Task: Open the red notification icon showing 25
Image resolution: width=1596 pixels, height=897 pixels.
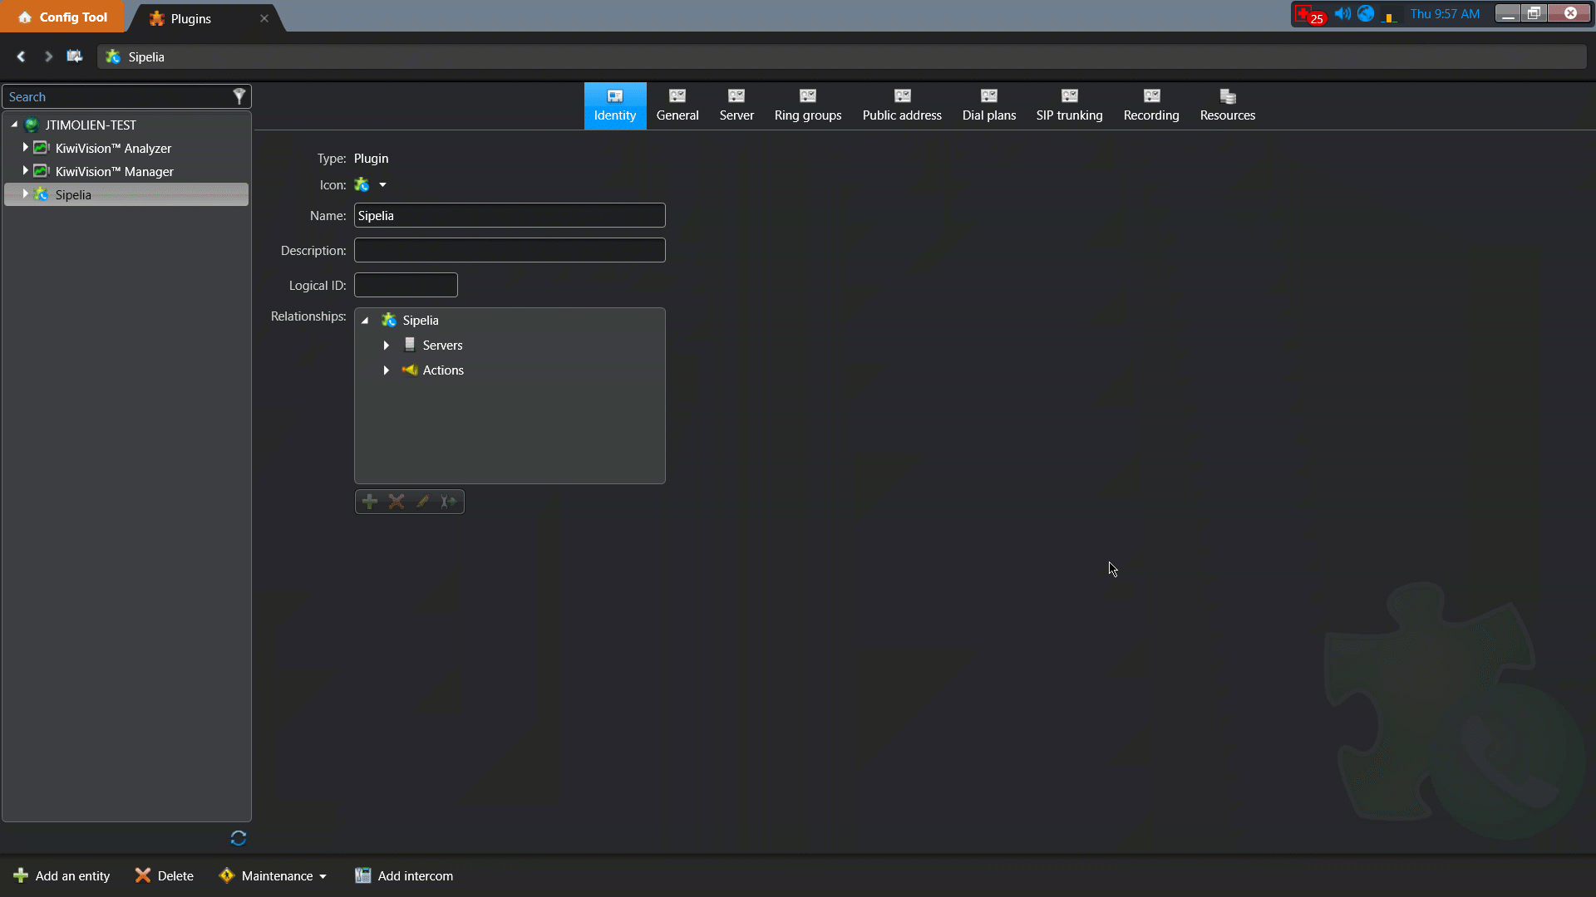Action: point(1310,15)
